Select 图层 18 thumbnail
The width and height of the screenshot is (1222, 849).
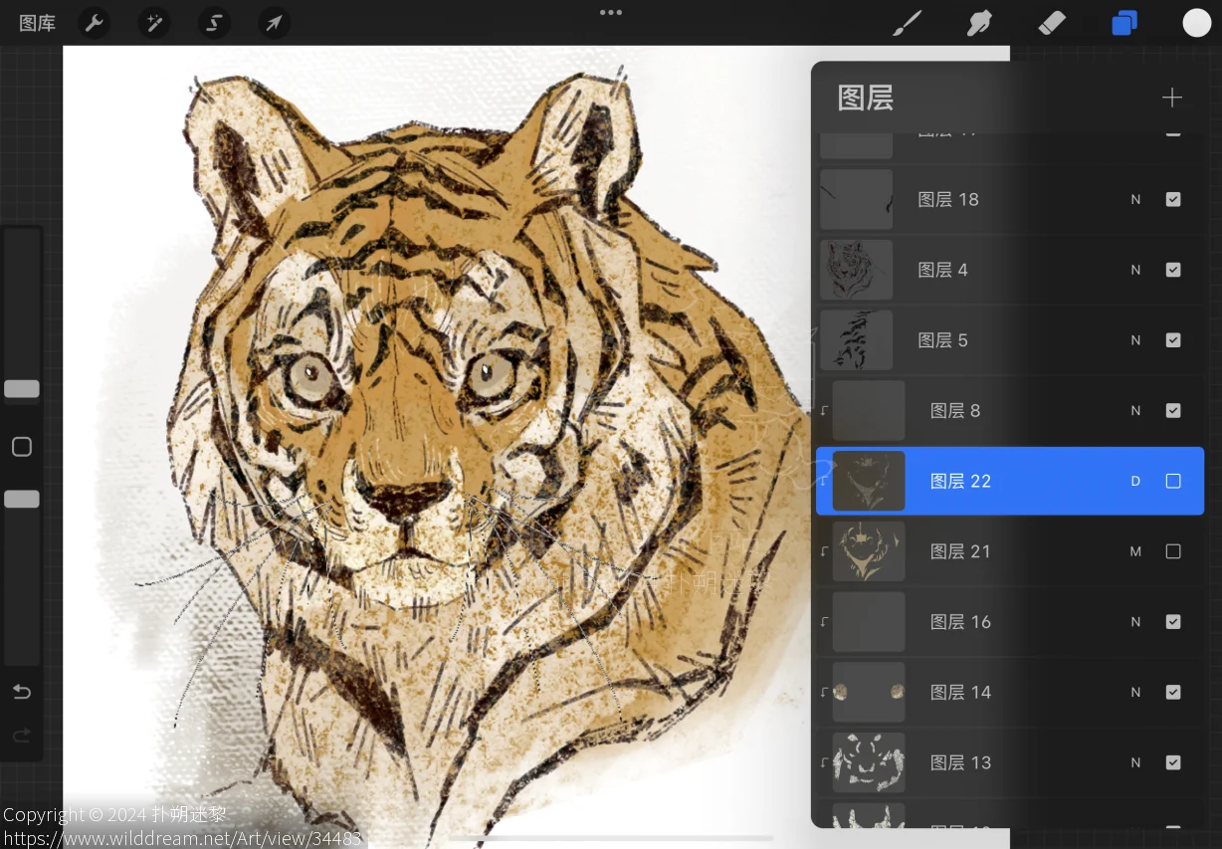856,199
